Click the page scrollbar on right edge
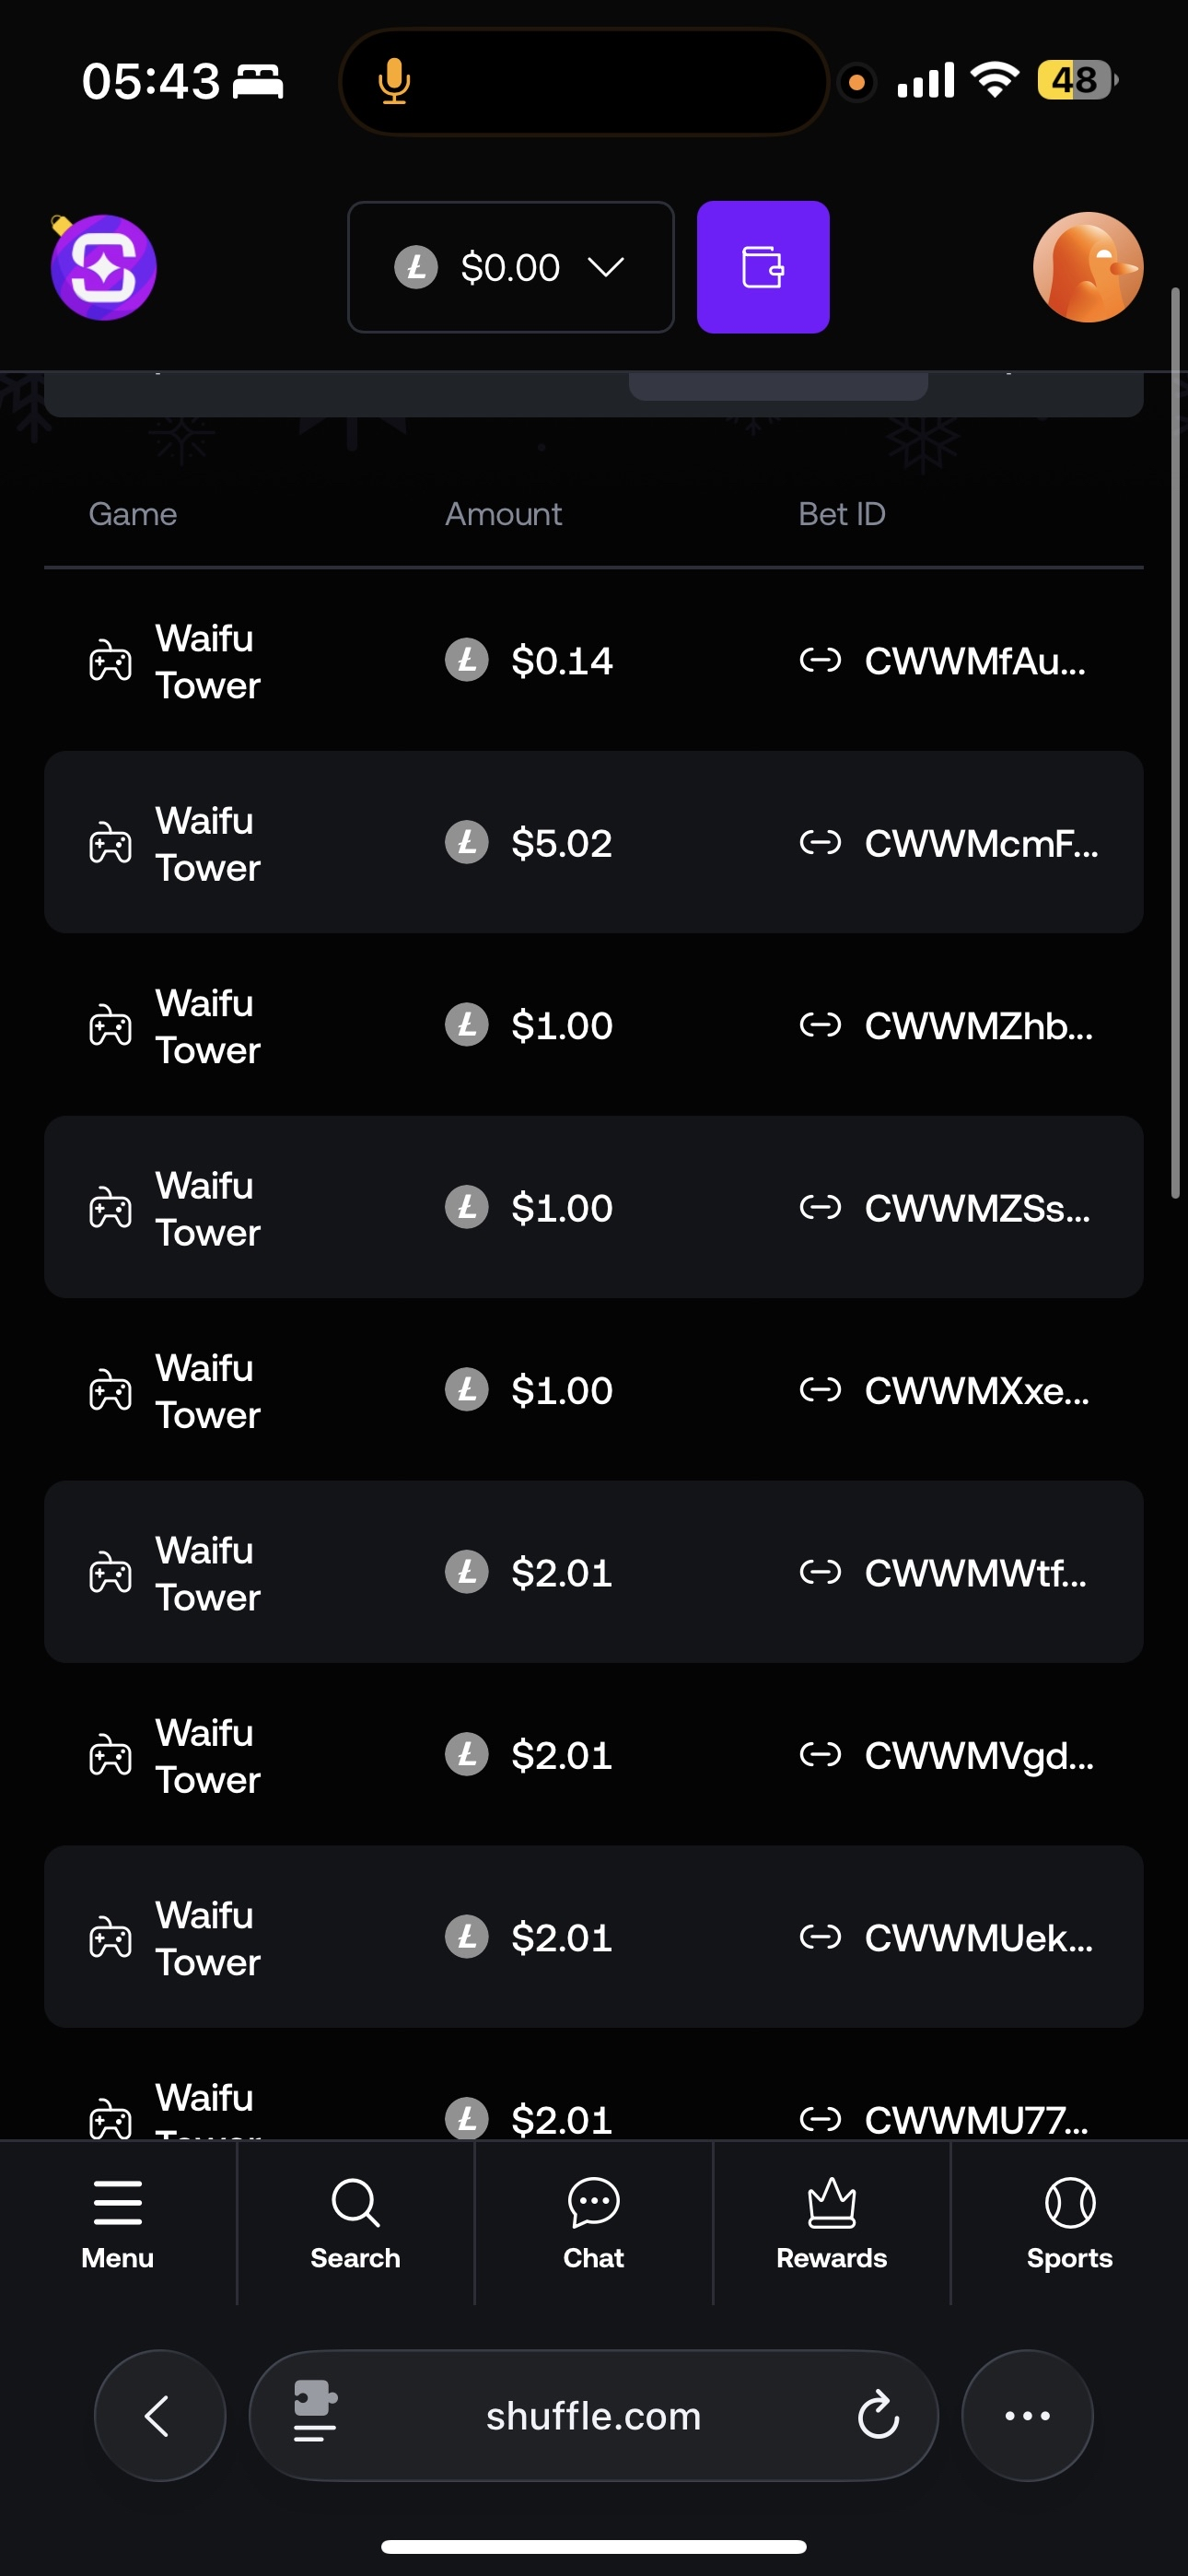This screenshot has width=1188, height=2576. pos(1176,742)
